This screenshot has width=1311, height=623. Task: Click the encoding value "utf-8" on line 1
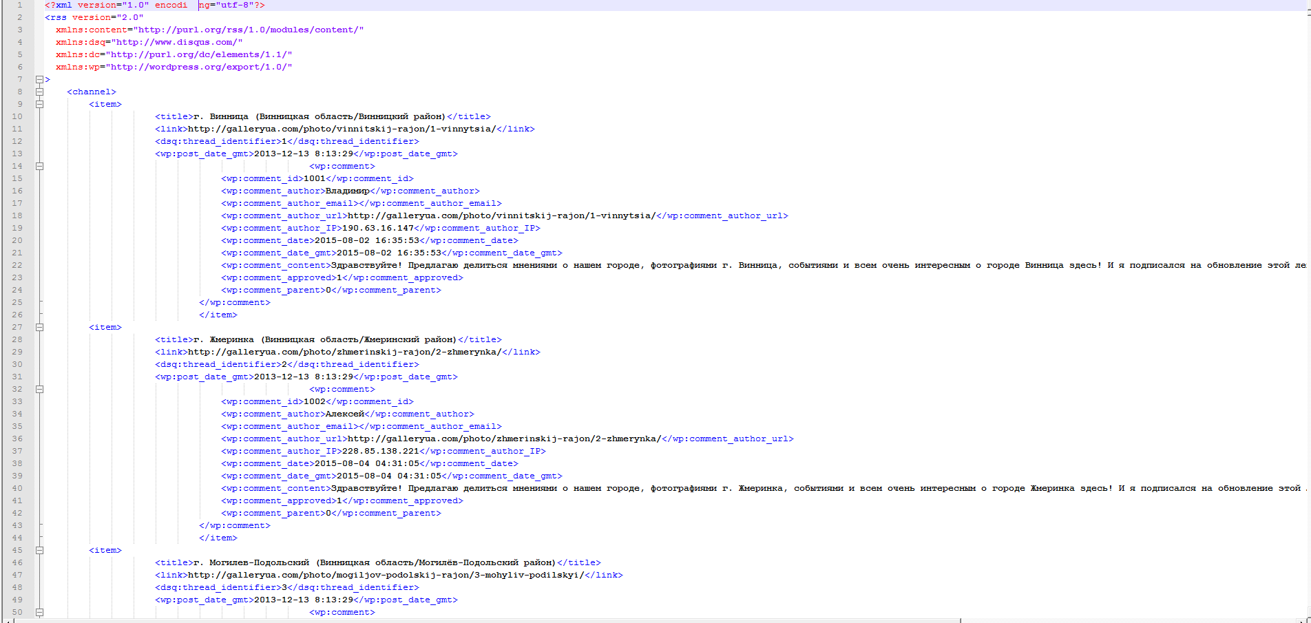(234, 5)
